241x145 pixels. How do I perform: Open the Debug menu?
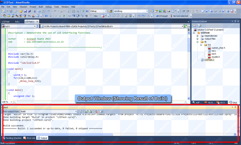click(x=49, y=7)
